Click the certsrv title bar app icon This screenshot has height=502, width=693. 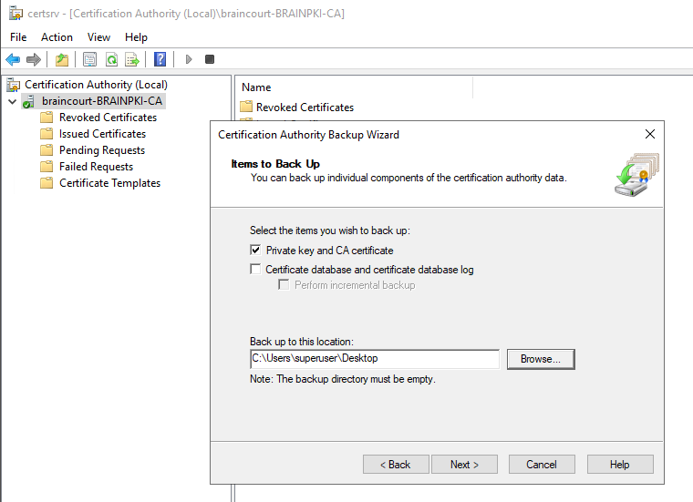(16, 14)
